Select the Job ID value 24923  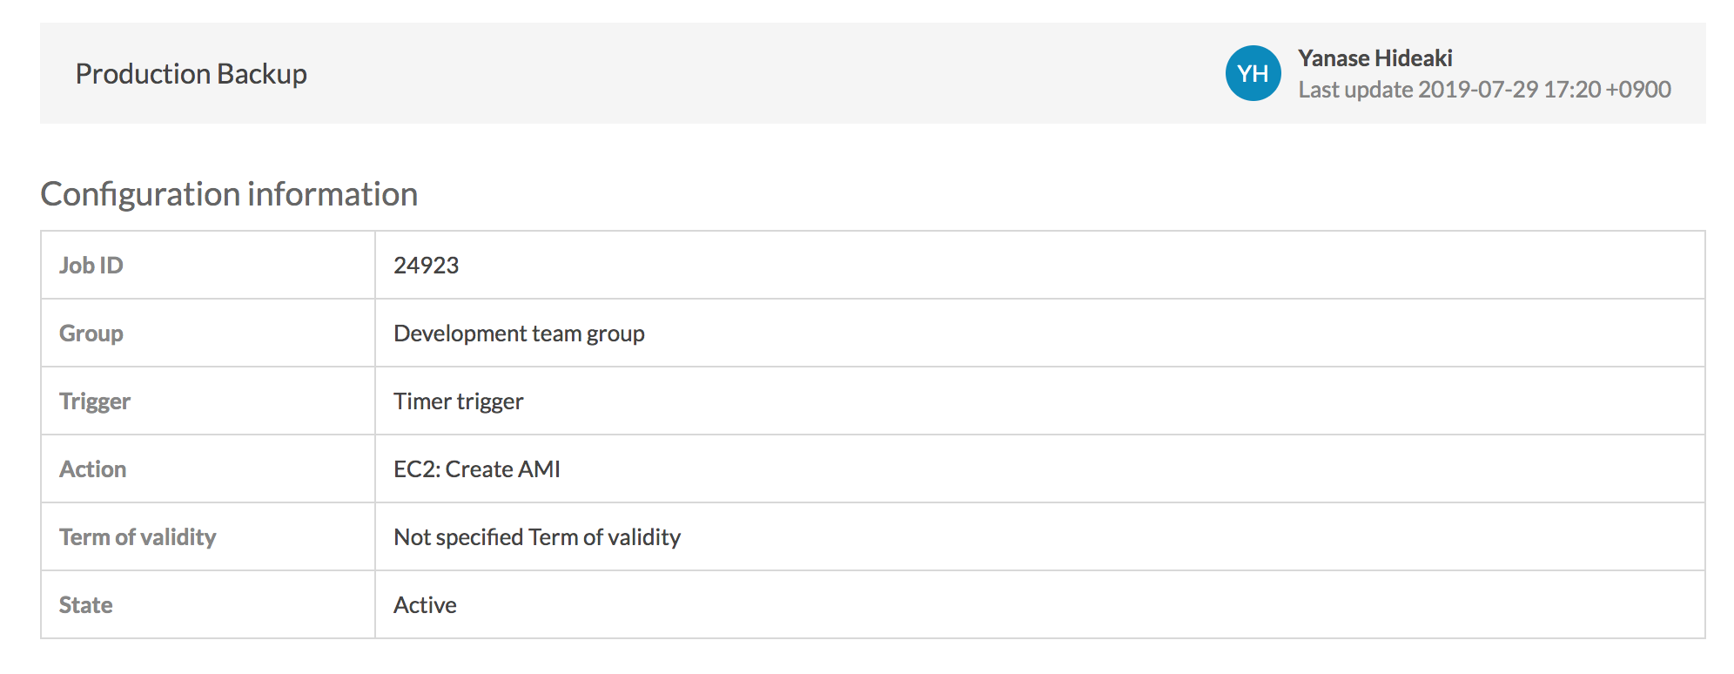426,266
